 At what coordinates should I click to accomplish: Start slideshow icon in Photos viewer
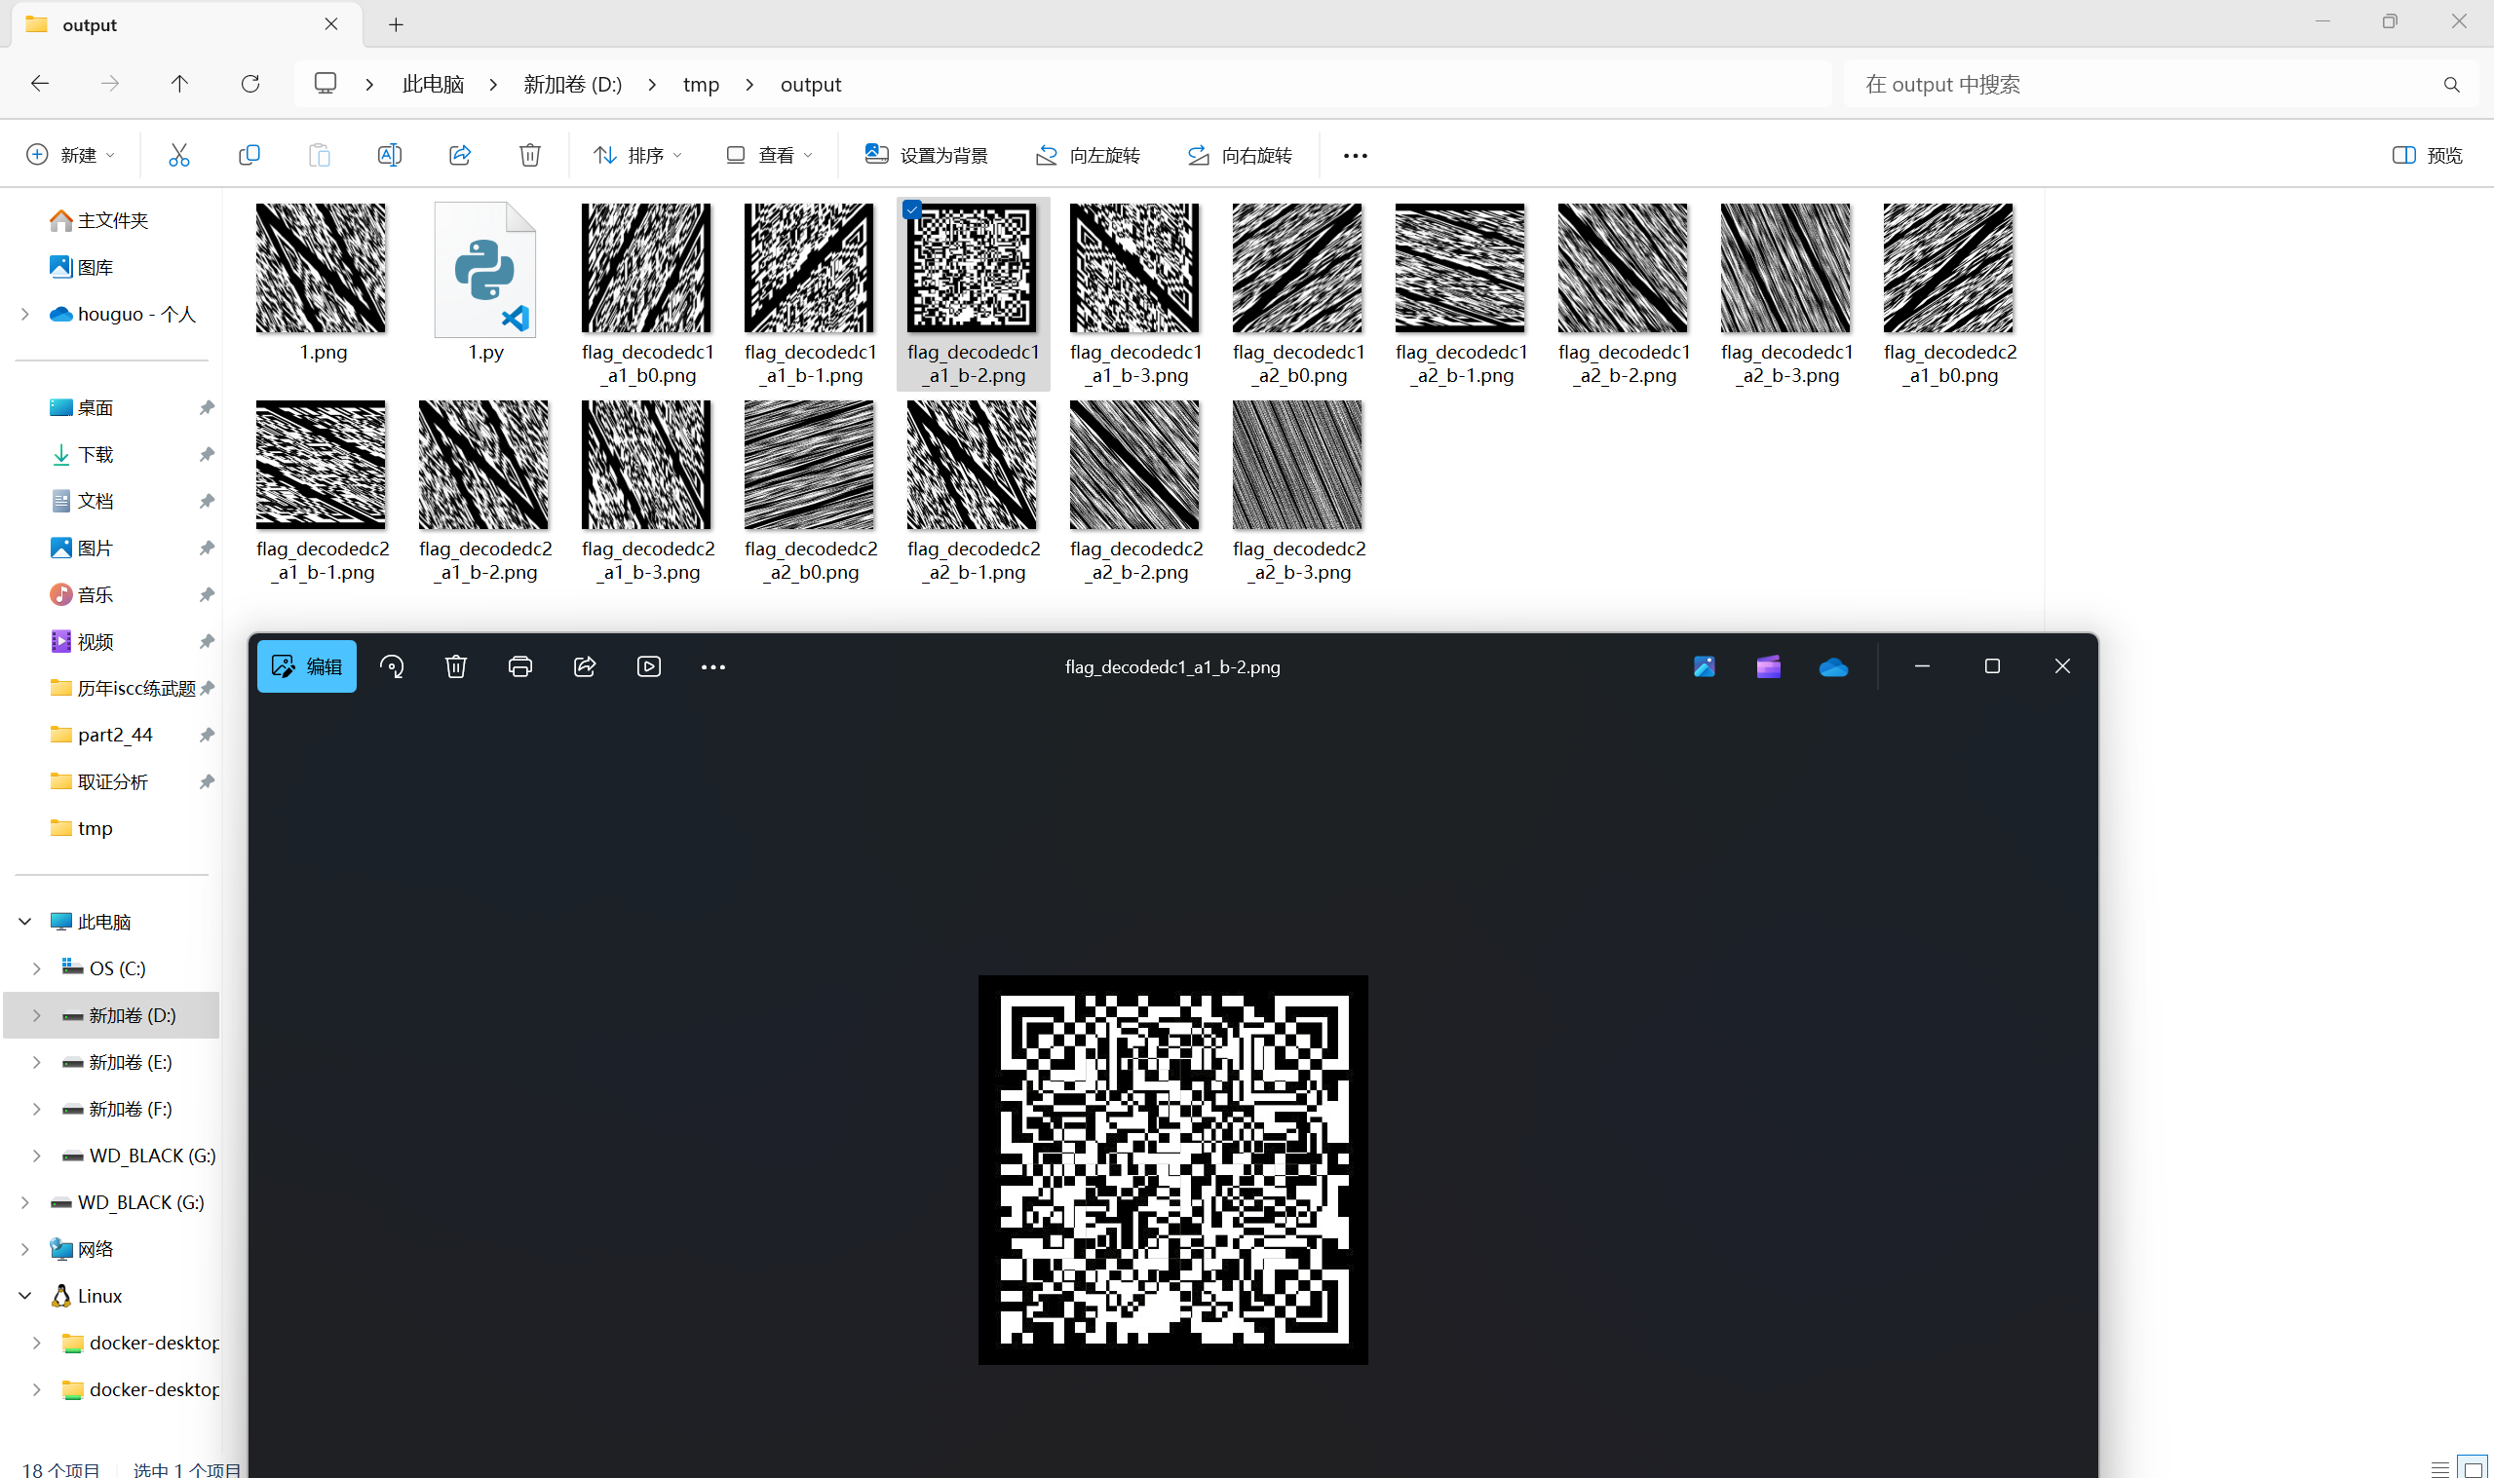(648, 666)
